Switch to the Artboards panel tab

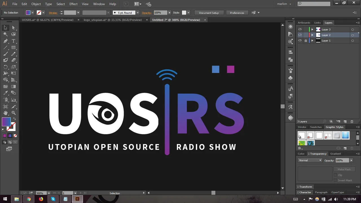pos(304,23)
